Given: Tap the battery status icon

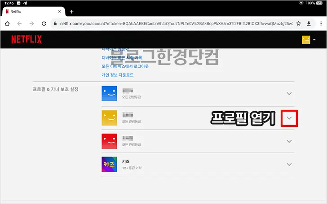Looking at the screenshot, I should click(x=319, y=3).
